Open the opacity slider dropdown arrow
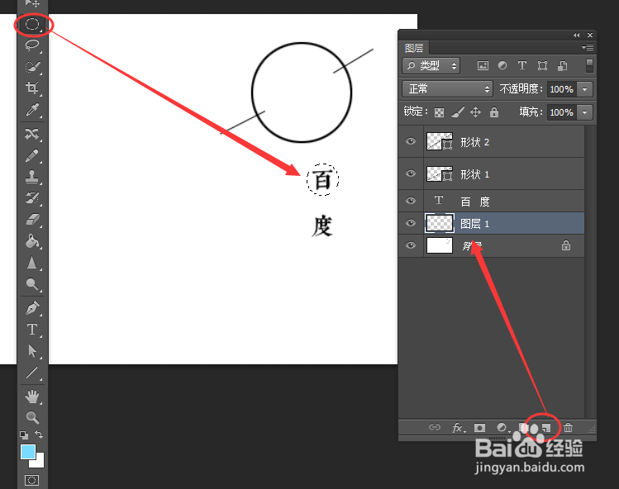 tap(584, 89)
